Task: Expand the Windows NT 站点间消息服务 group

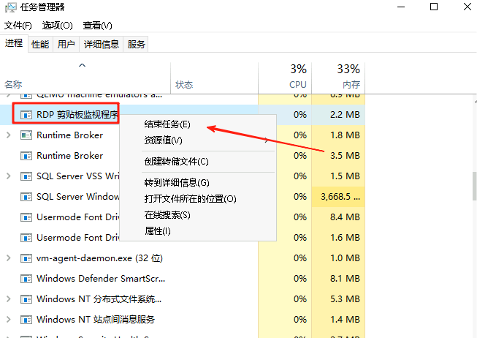Action: coord(9,320)
